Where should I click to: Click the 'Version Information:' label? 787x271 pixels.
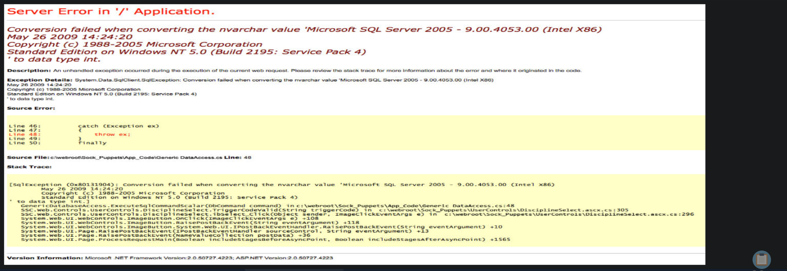click(x=45, y=258)
